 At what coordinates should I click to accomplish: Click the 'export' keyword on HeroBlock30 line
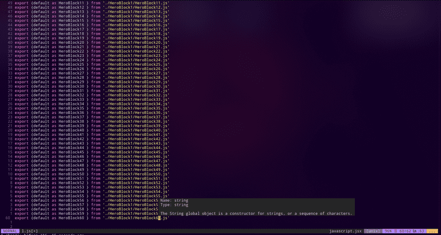coord(22,86)
